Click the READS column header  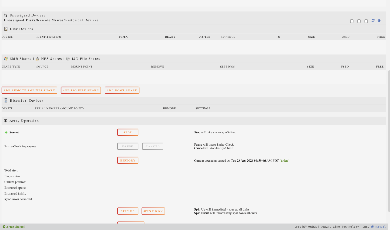click(x=170, y=37)
